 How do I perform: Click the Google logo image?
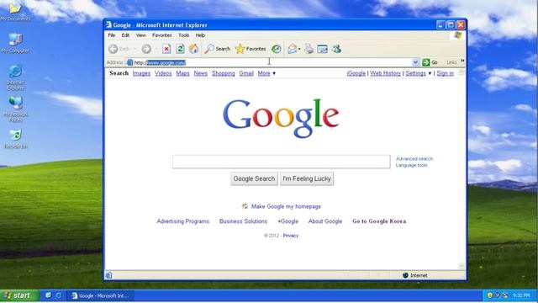click(281, 118)
